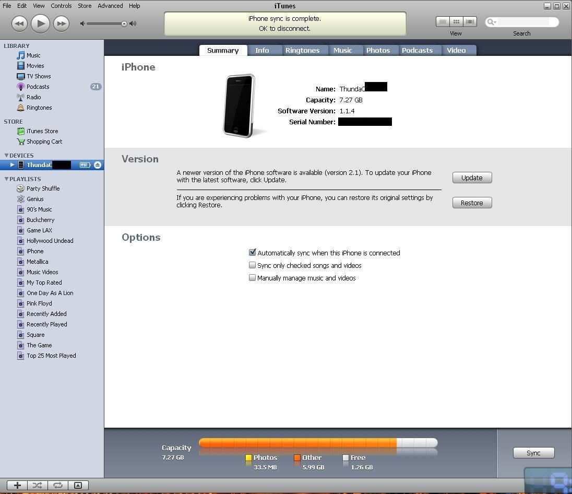This screenshot has width=572, height=494.
Task: Enable Manually manage music and videos
Action: tap(252, 277)
